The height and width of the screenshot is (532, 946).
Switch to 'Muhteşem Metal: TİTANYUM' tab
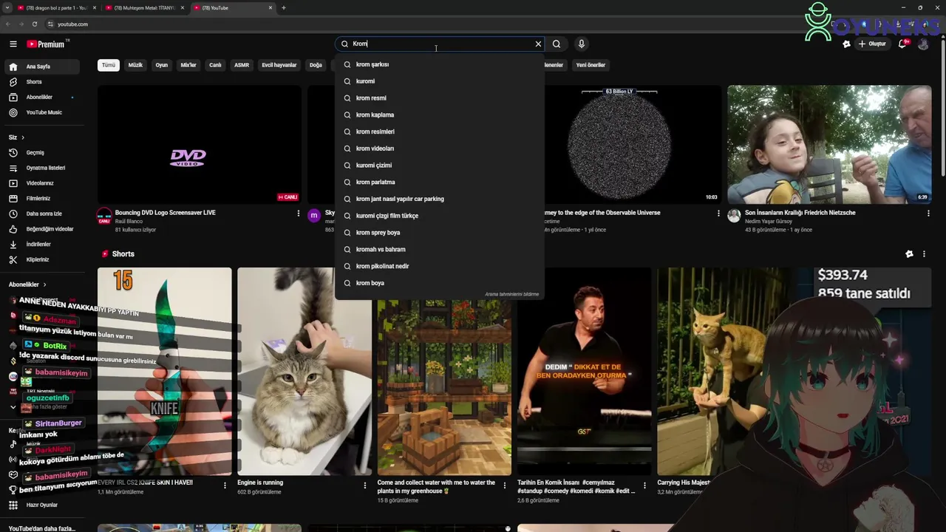pyautogui.click(x=143, y=8)
